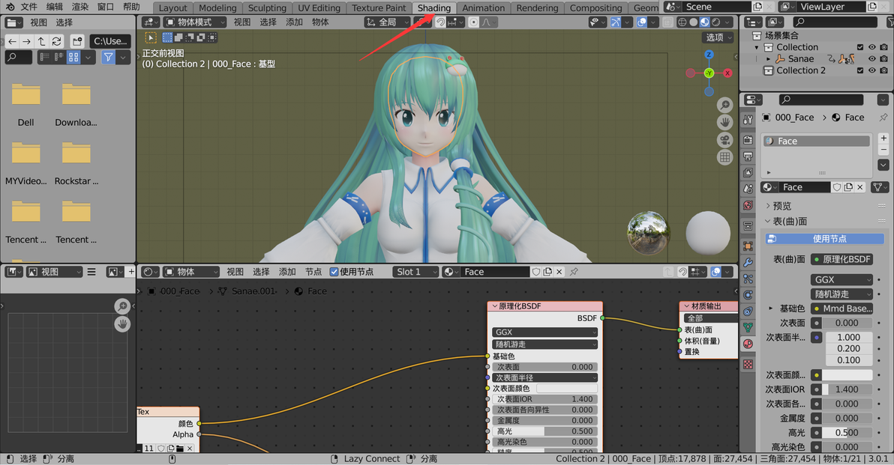Expand the 预览 panel
The height and width of the screenshot is (465, 894).
781,206
